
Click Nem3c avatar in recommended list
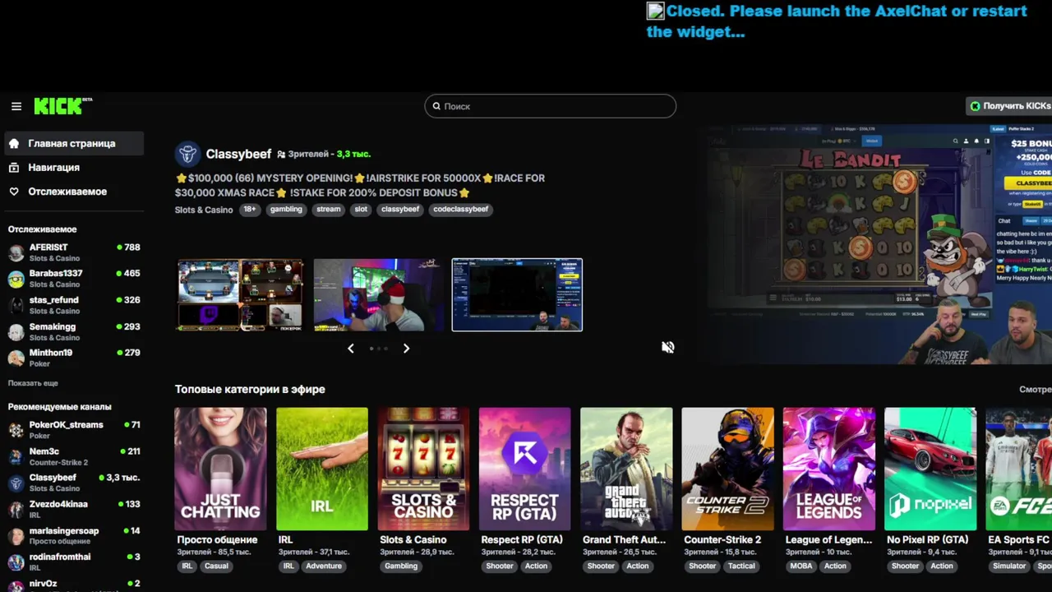[16, 456]
